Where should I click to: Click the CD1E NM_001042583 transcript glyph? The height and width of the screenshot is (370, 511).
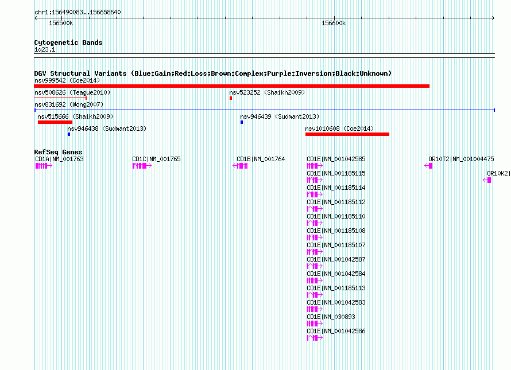[x=315, y=309]
